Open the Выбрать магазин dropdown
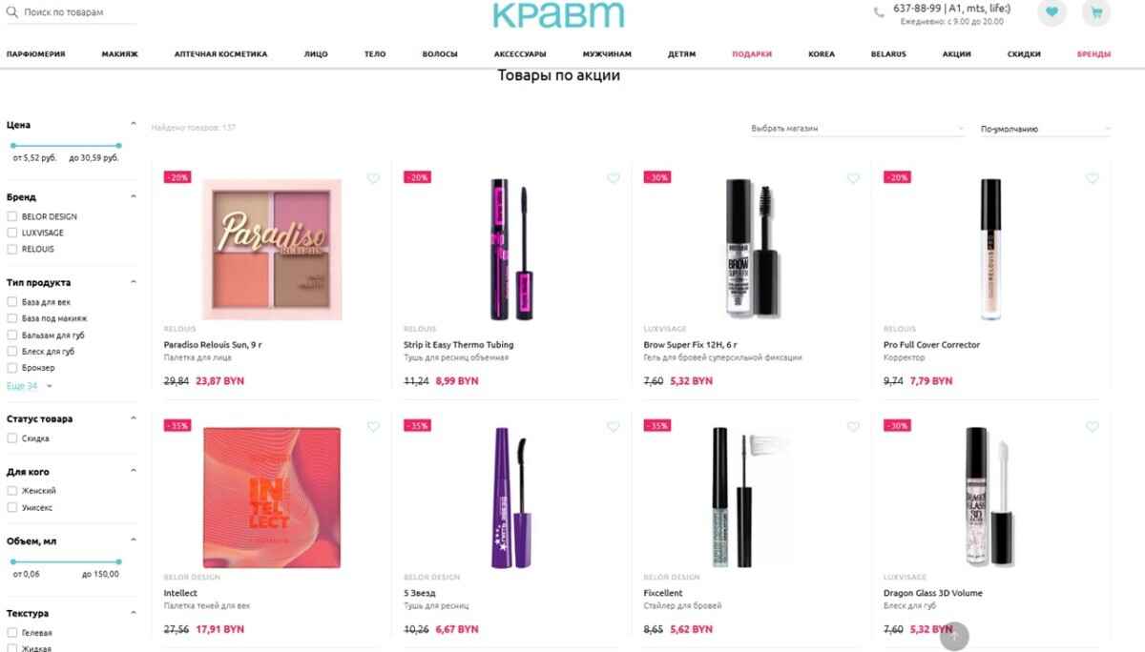1145x652 pixels. [857, 129]
